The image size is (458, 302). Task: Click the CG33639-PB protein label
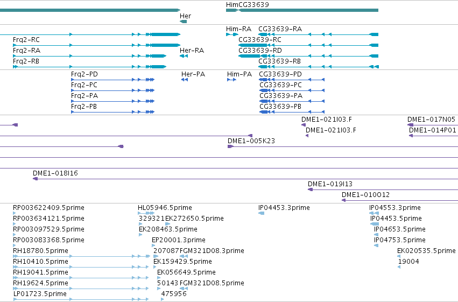coord(280,107)
